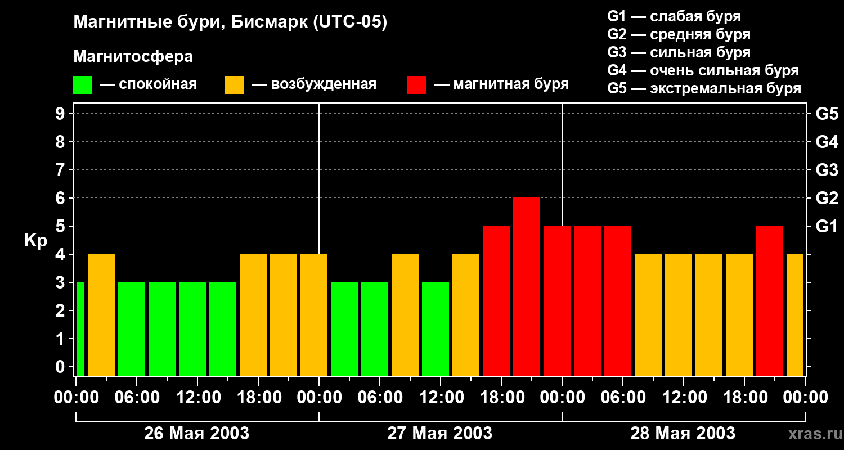Image resolution: width=844 pixels, height=450 pixels.
Task: Click the '2' label on the Kp axis
Action: click(61, 311)
